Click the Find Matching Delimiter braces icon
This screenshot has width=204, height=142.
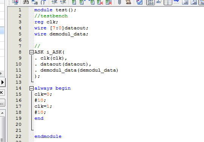coord(43,2)
